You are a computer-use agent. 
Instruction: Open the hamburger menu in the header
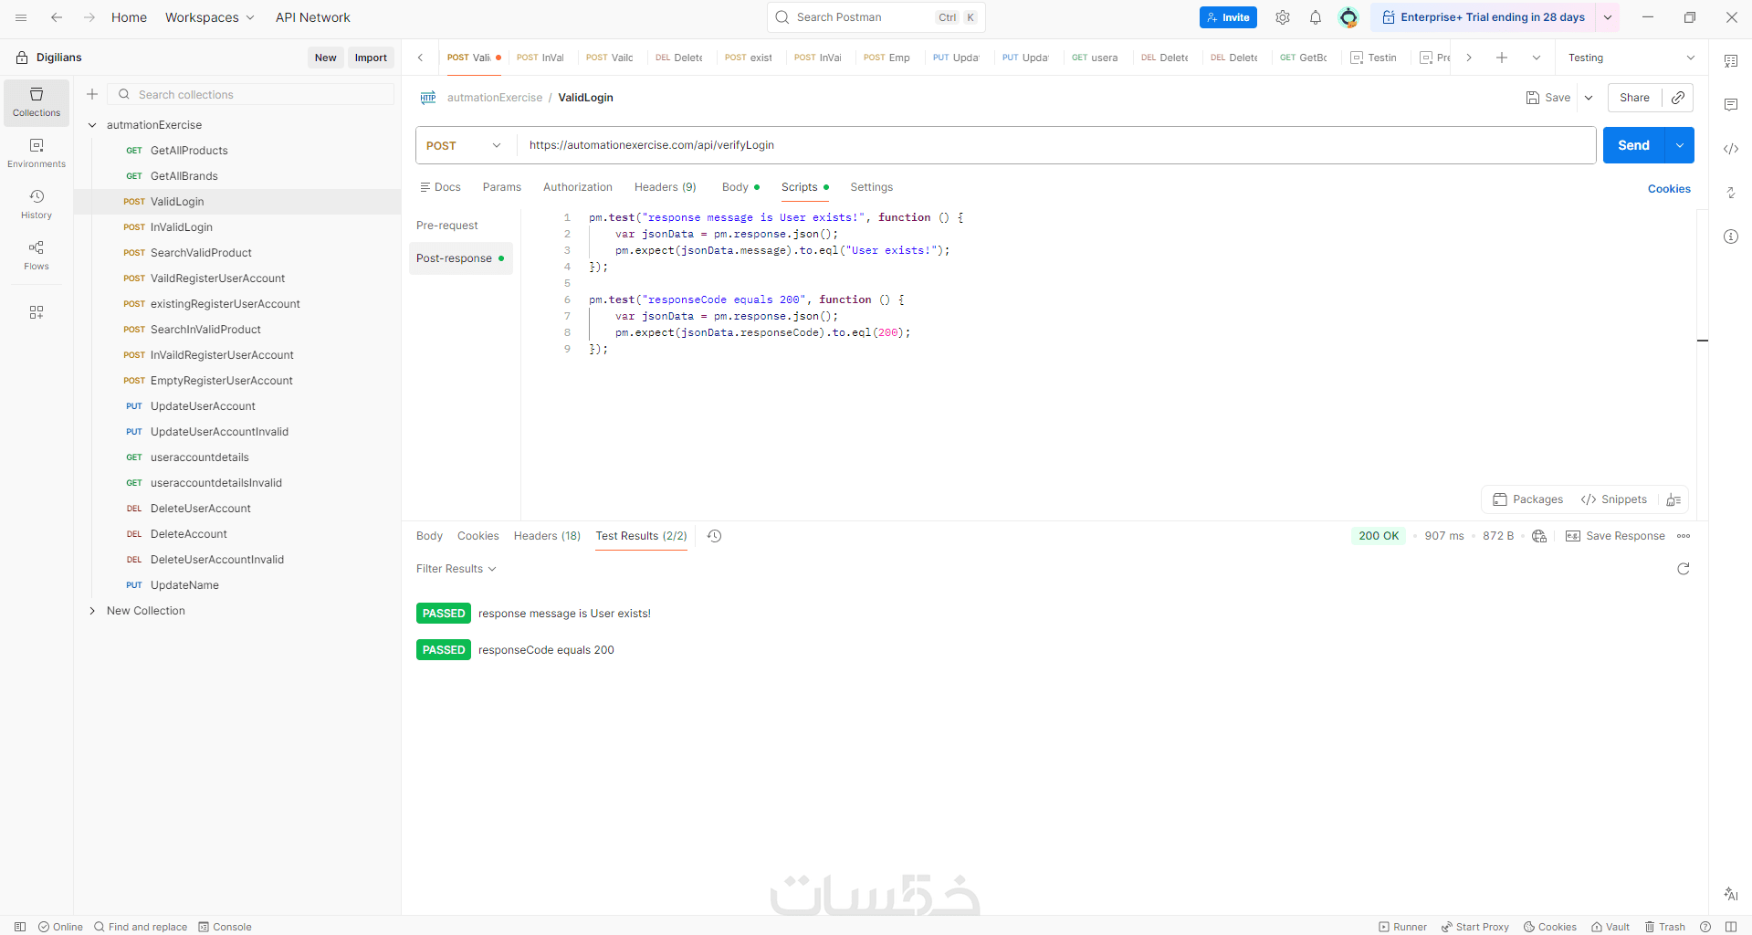(x=21, y=17)
